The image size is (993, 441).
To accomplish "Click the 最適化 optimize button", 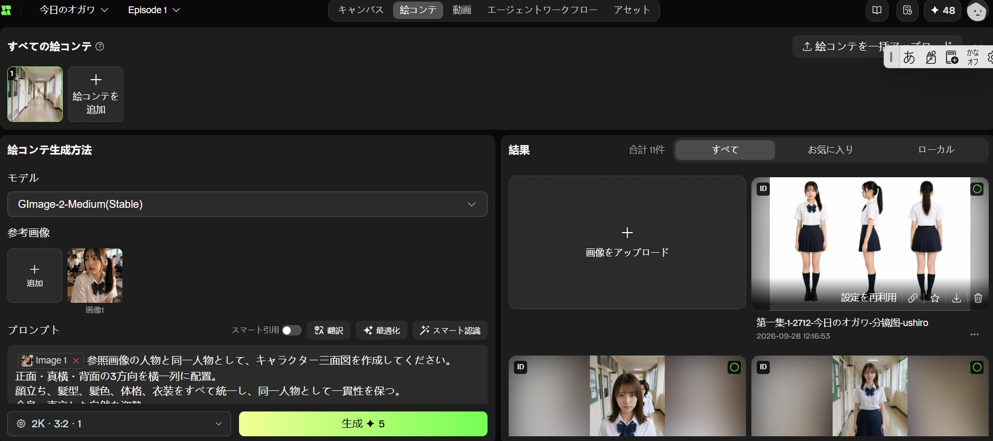I will (381, 330).
